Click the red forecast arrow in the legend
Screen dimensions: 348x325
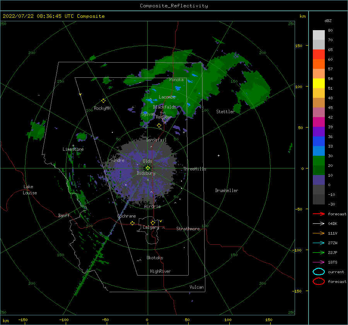point(319,214)
